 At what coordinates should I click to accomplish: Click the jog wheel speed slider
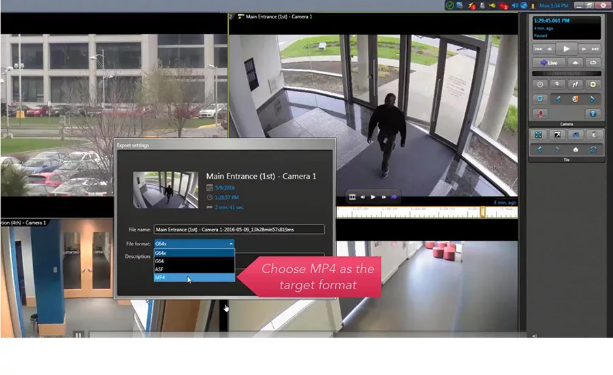[x=567, y=73]
